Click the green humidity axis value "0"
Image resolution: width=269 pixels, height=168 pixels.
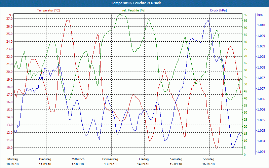click(x=245, y=155)
